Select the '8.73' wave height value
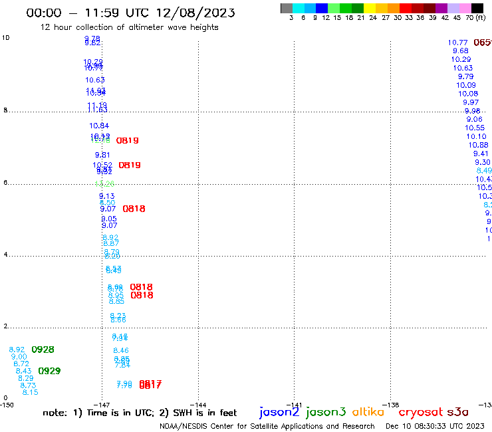The height and width of the screenshot is (432, 492). click(x=28, y=385)
